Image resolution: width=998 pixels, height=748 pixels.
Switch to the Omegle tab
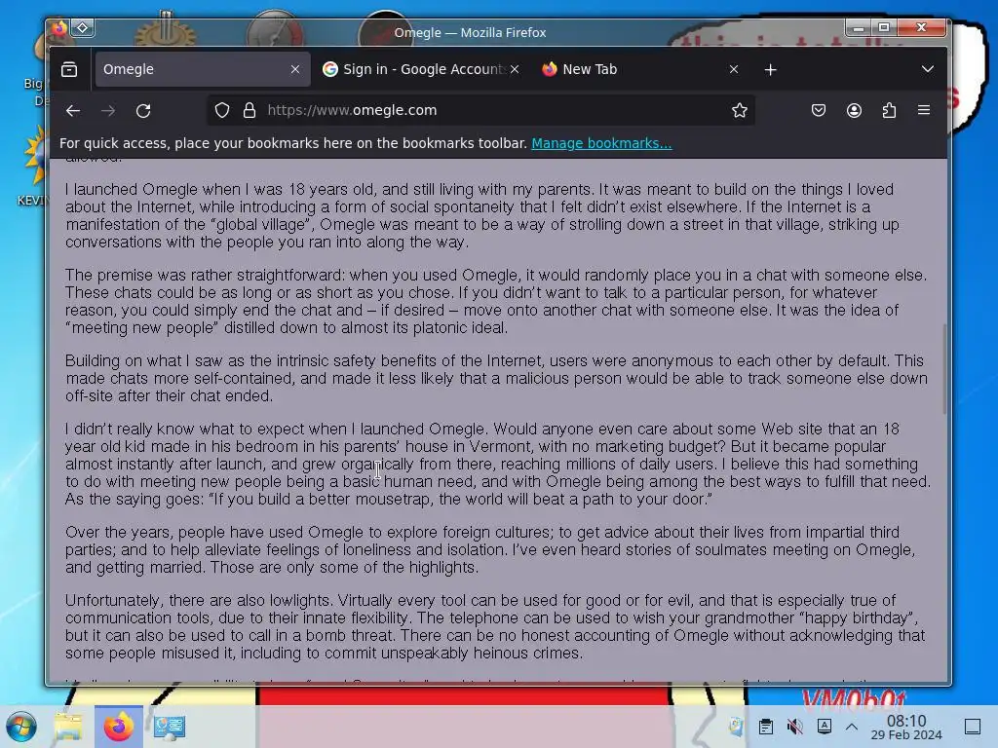pos(203,69)
